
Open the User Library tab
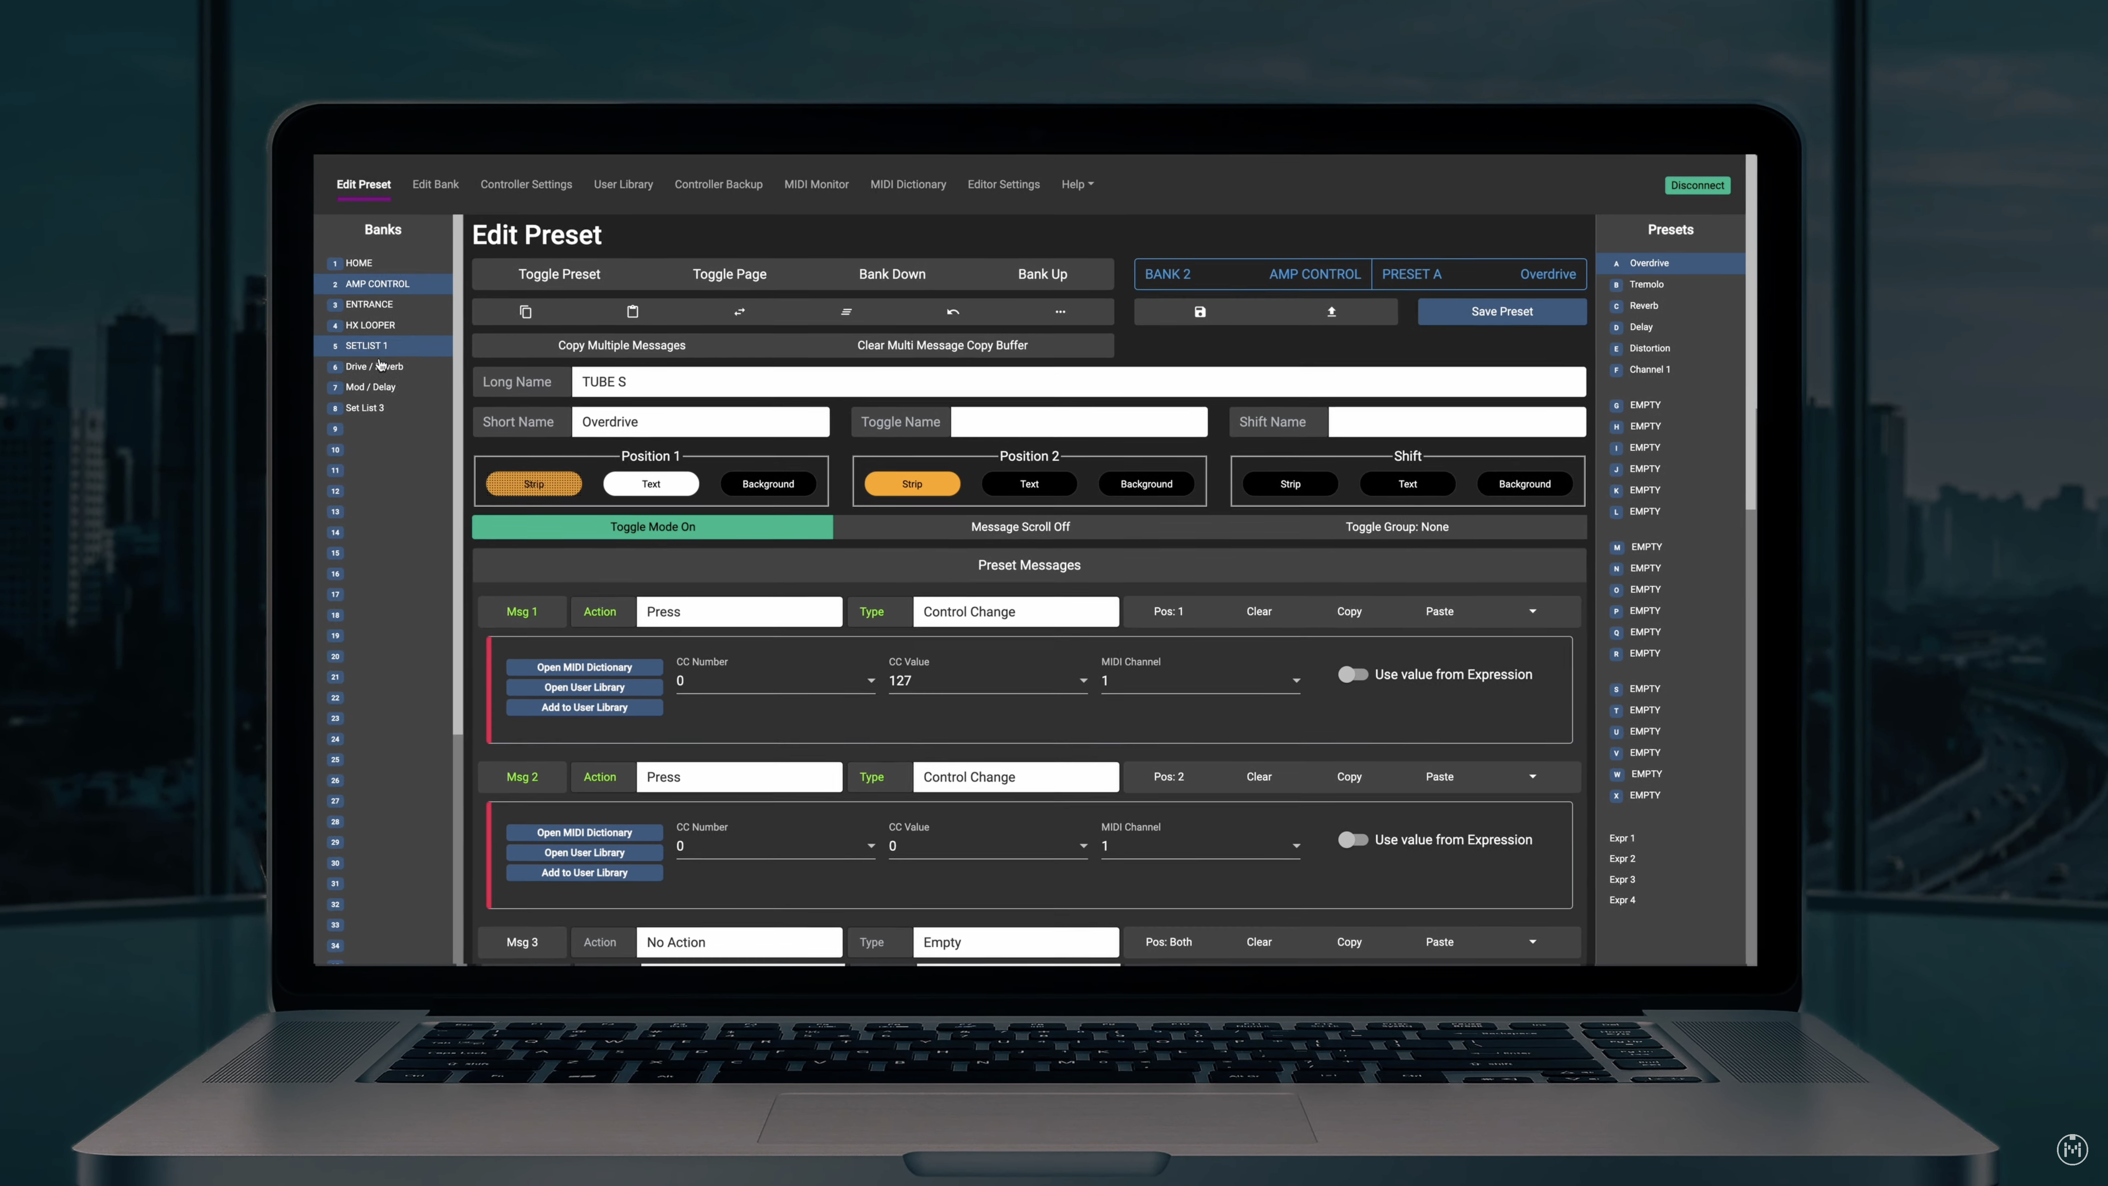coord(623,184)
